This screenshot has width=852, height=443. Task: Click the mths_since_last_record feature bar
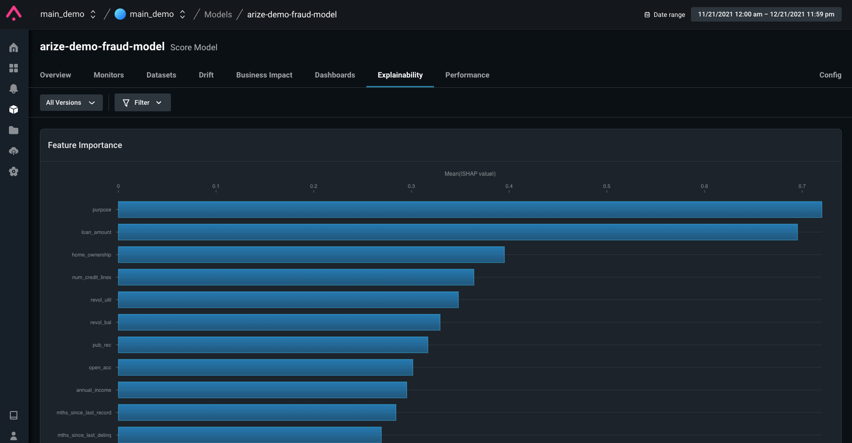click(x=257, y=412)
